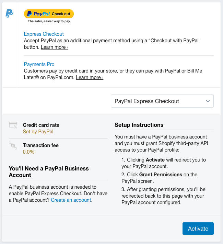Click the dropdown chevron arrow
This screenshot has height=244, width=223.
point(208,101)
